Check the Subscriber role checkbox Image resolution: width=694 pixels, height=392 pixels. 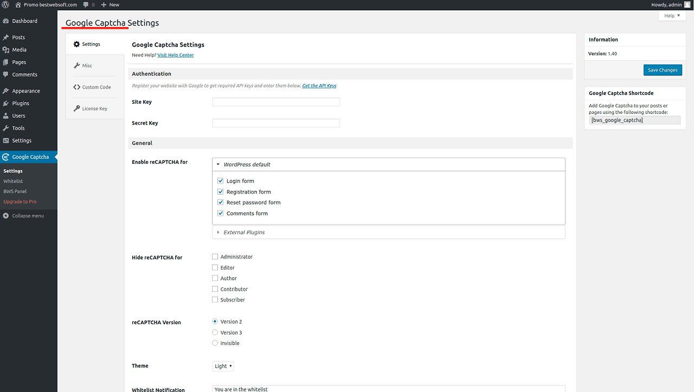point(215,300)
